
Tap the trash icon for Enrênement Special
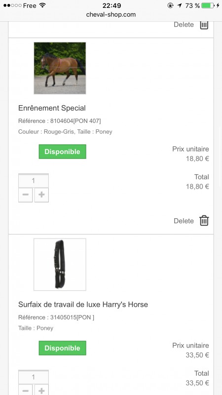point(204,221)
